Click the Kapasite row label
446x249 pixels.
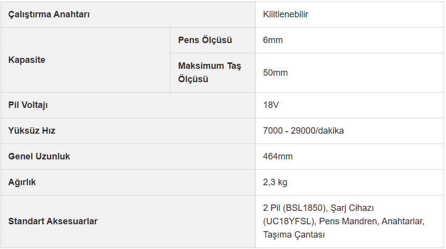pos(85,60)
